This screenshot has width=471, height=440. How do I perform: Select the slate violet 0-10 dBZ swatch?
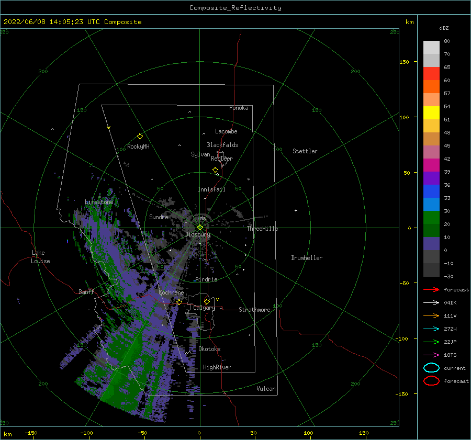tap(431, 244)
